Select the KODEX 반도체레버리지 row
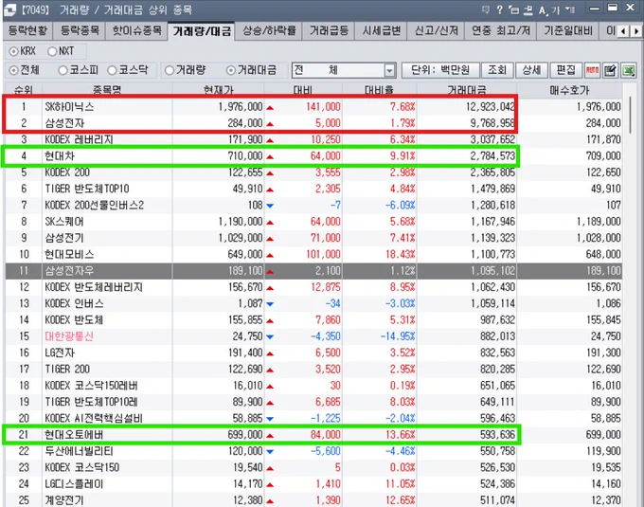This screenshot has width=644, height=507. tap(313, 287)
